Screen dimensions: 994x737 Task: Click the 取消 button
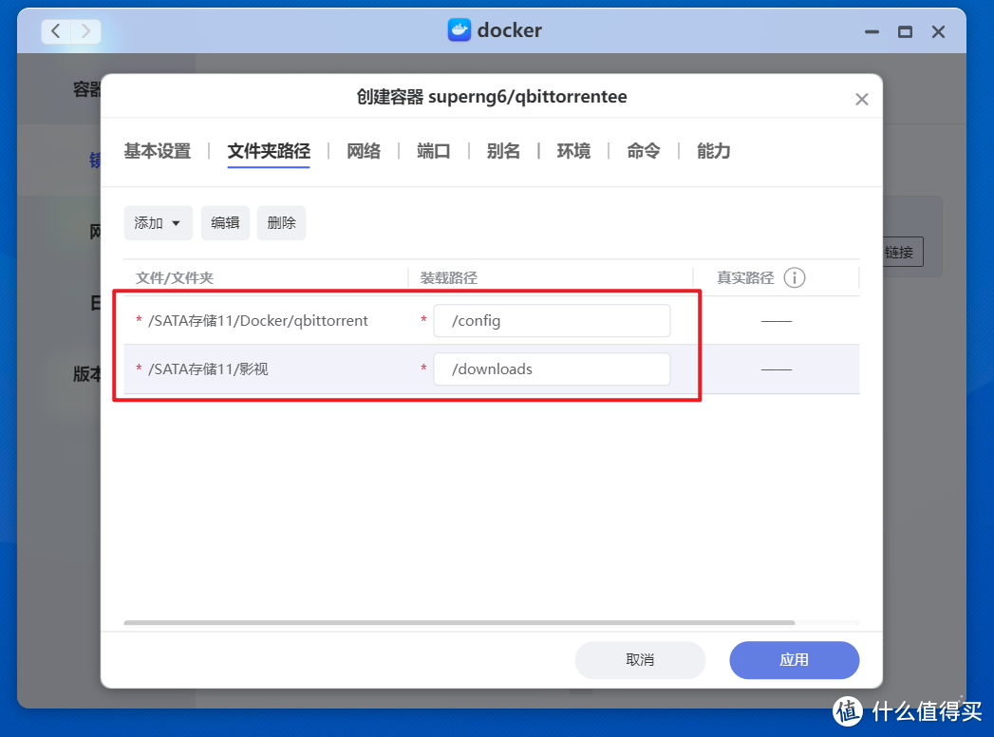(x=640, y=660)
